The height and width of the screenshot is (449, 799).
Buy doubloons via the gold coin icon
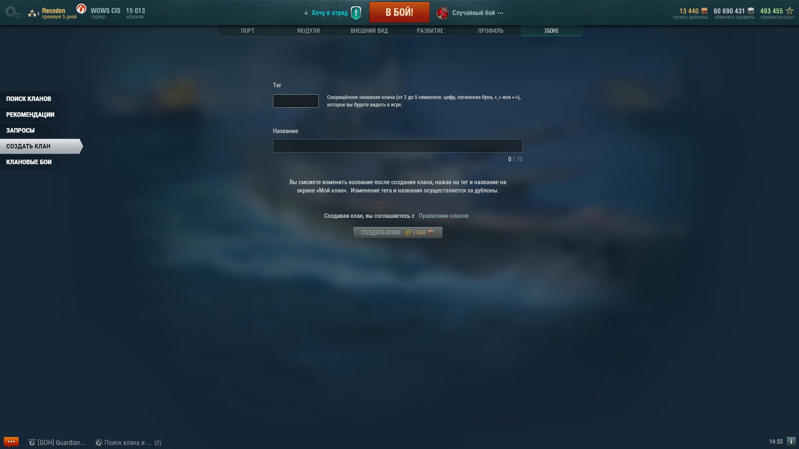[704, 11]
